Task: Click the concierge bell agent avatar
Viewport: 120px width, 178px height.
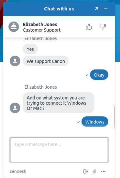Action: click(x=14, y=27)
